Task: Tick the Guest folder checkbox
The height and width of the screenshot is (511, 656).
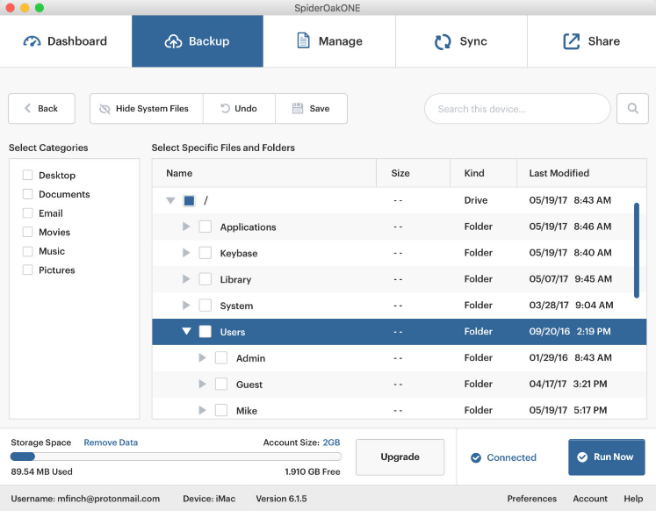Action: [221, 384]
